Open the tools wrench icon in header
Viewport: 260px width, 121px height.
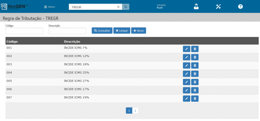coord(218,7)
